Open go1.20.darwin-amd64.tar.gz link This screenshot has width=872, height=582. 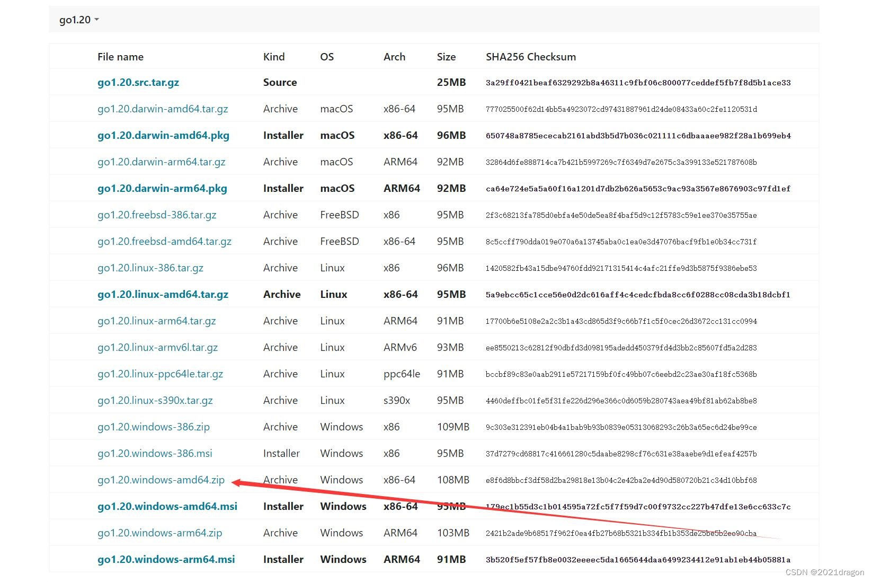(163, 109)
